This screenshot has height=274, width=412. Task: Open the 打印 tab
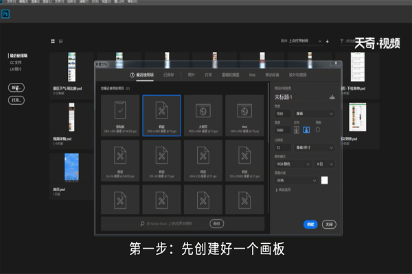(x=208, y=75)
